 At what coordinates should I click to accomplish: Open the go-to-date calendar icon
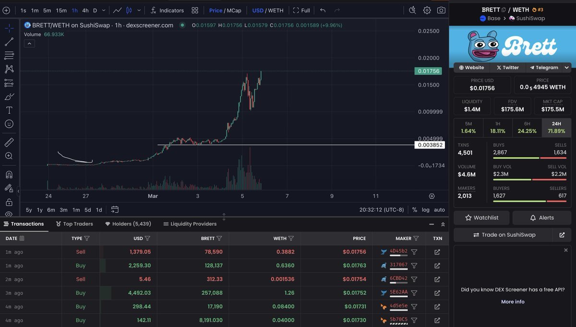(x=115, y=210)
